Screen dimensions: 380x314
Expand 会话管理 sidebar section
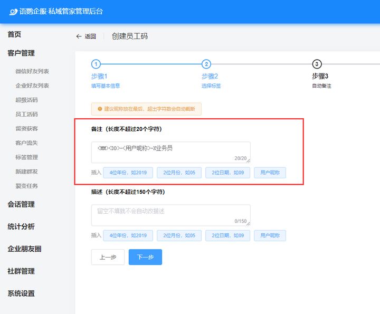click(x=21, y=204)
